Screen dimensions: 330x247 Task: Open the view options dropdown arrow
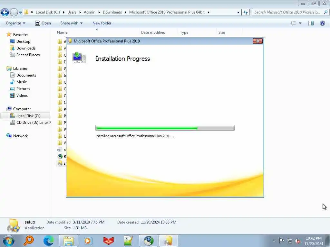coord(300,23)
